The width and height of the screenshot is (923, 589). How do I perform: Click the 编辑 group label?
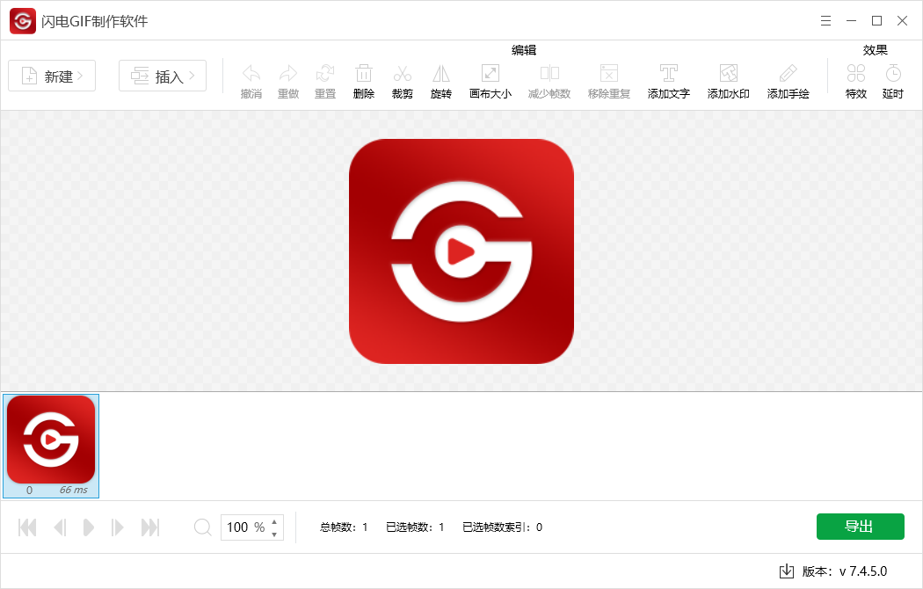pyautogui.click(x=524, y=50)
